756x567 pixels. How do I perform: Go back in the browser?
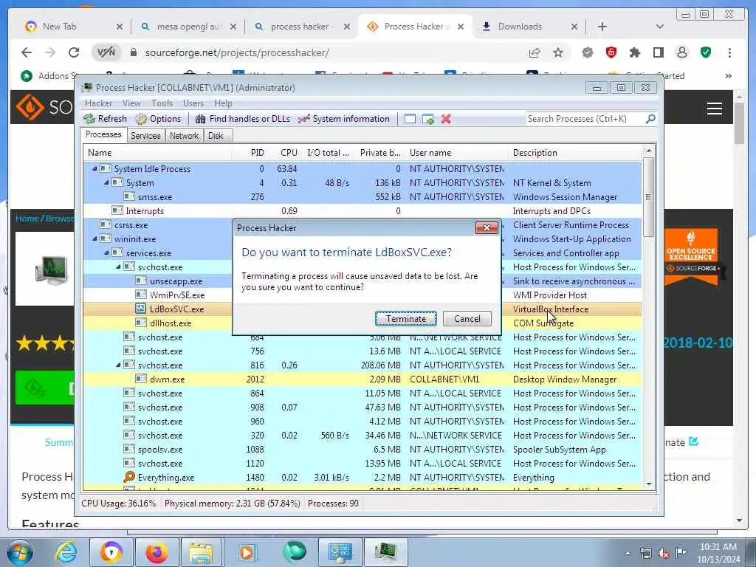tap(27, 52)
